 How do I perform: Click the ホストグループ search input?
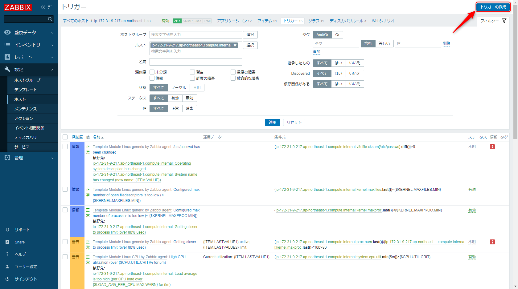[196, 35]
